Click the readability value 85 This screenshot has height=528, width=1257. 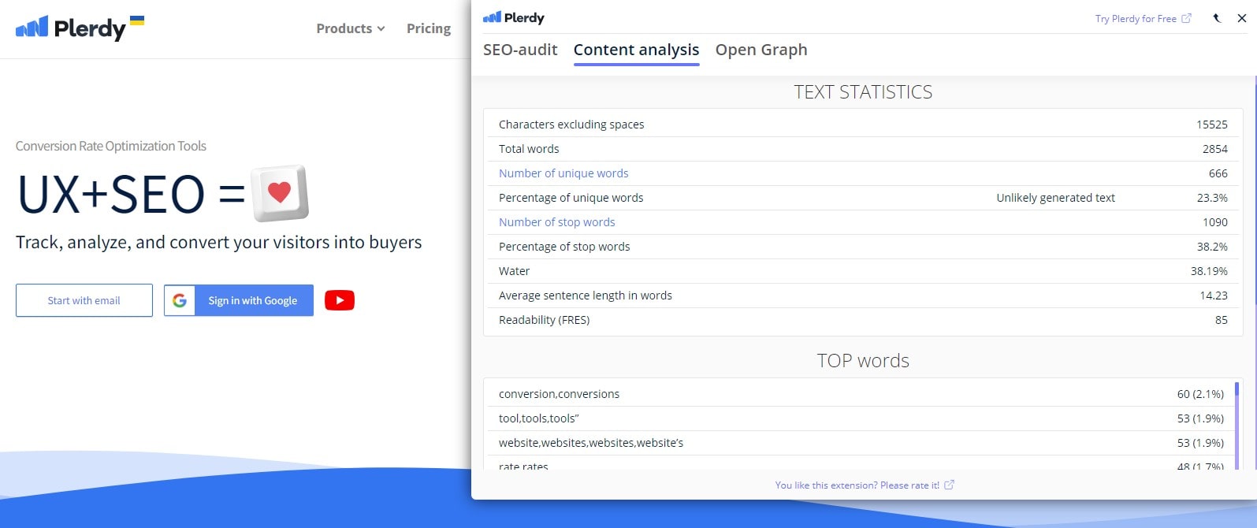click(1222, 320)
